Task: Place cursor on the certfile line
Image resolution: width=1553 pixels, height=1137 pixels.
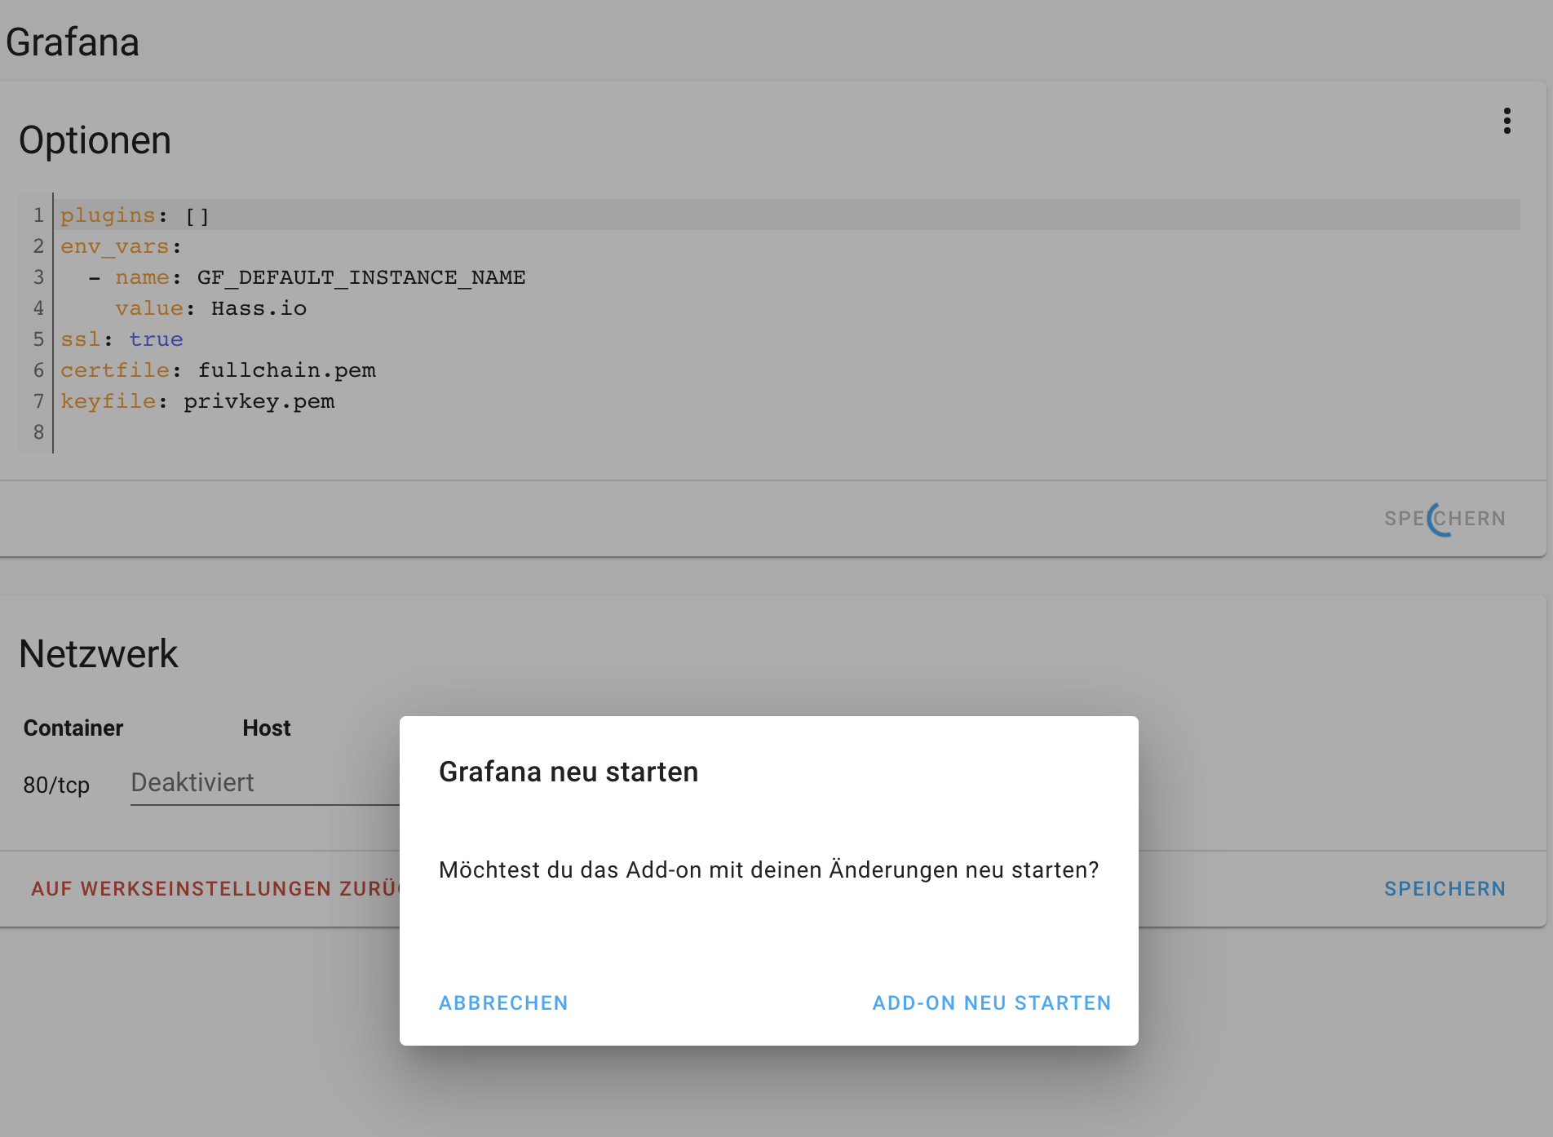Action: (x=218, y=369)
